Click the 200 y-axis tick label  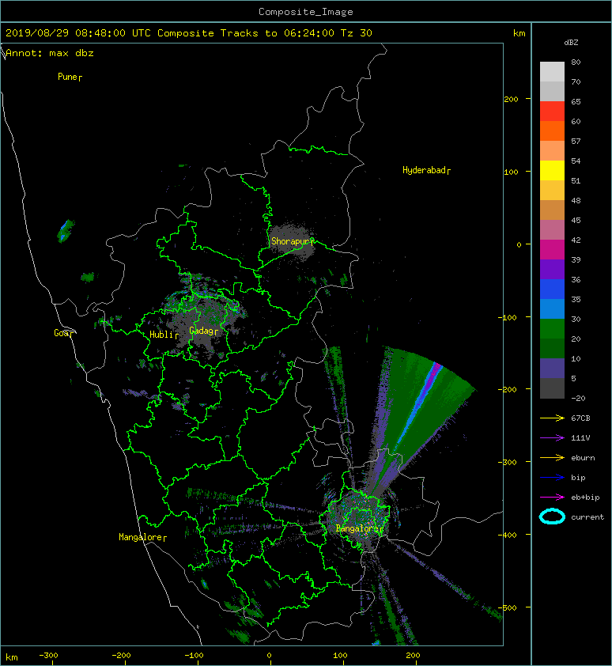coord(511,100)
